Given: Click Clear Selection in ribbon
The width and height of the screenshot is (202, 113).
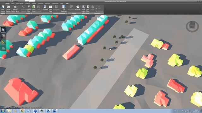Looking at the screenshot, I should (39, 8).
